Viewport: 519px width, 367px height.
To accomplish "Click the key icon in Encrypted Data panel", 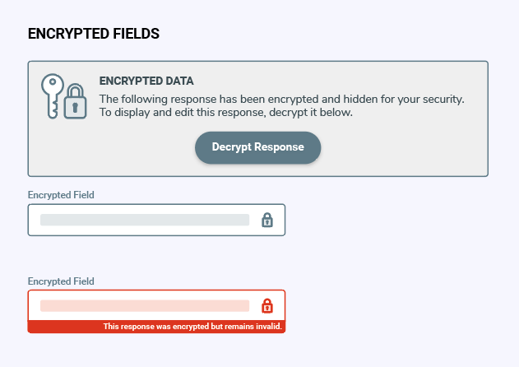I will tap(53, 96).
